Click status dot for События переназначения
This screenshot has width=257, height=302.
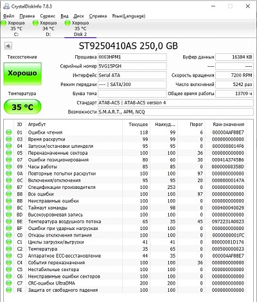pyautogui.click(x=9, y=263)
